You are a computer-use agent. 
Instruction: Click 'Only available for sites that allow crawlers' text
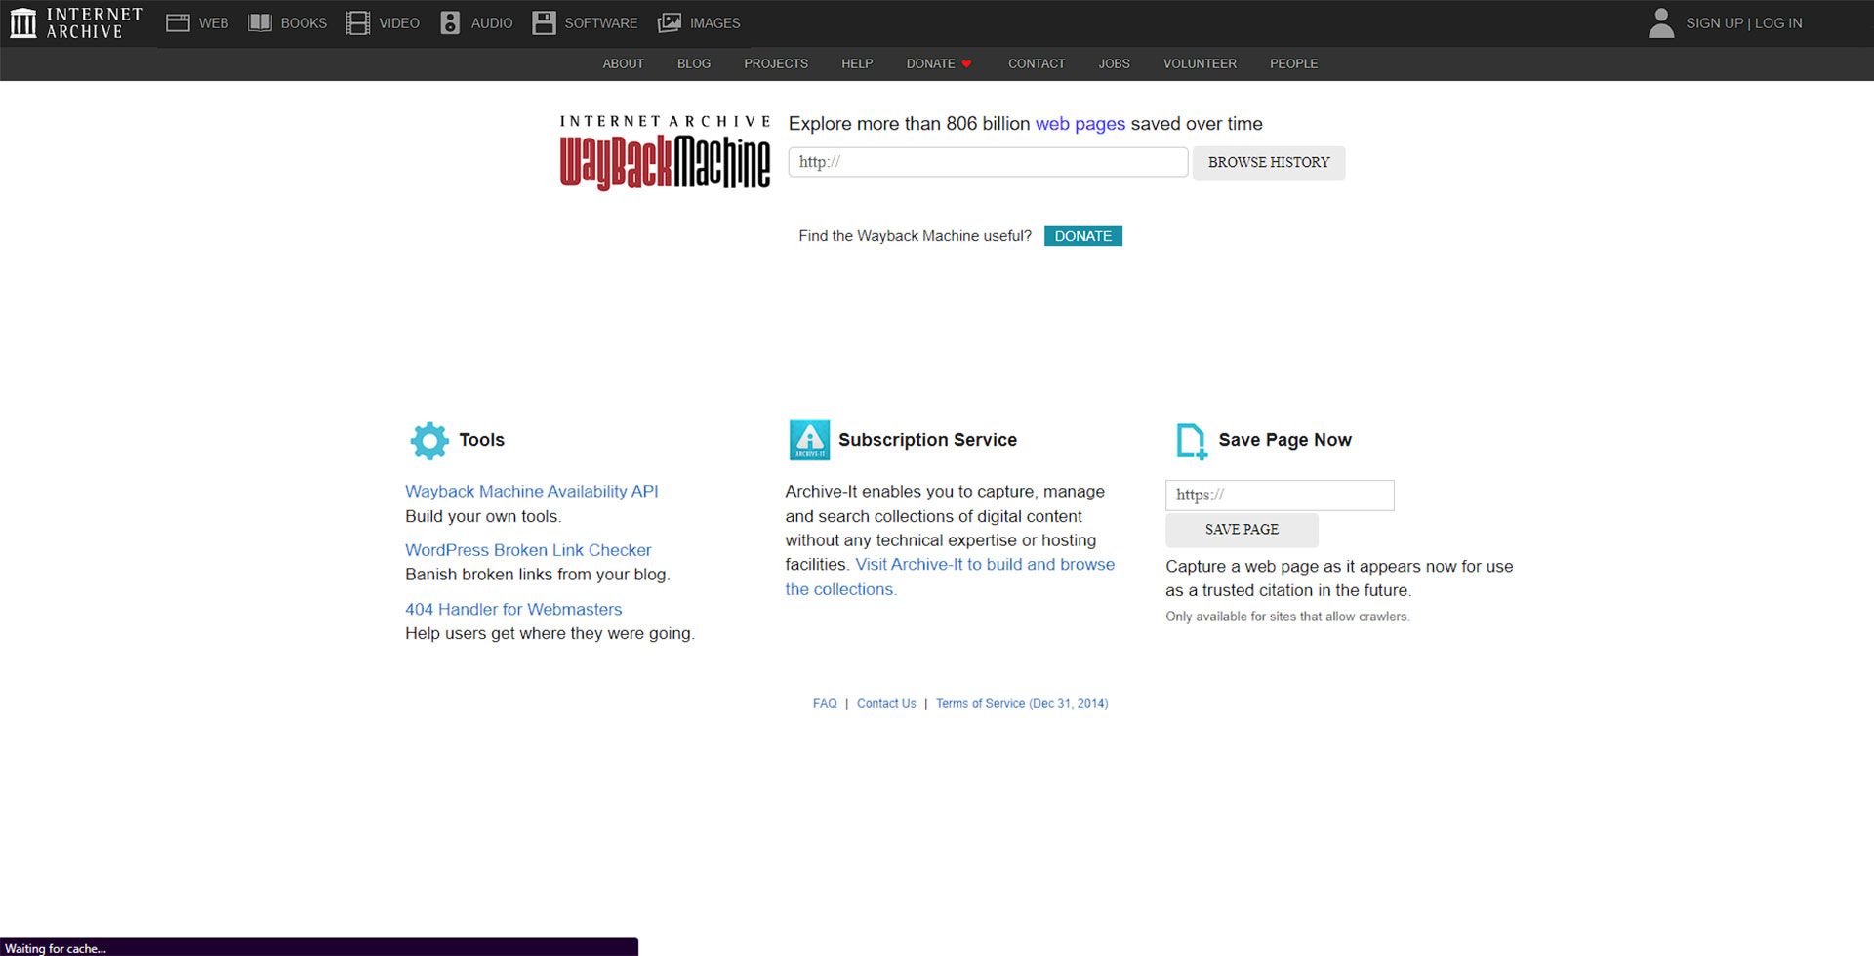(1287, 617)
